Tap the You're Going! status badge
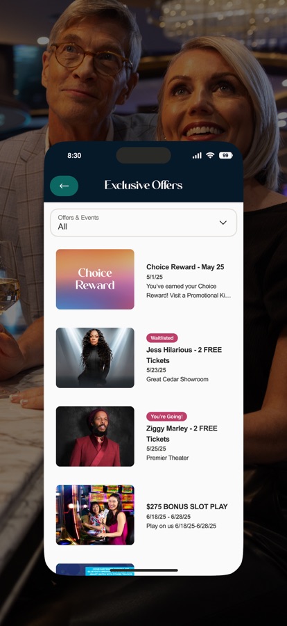287x626 pixels. coord(166,417)
